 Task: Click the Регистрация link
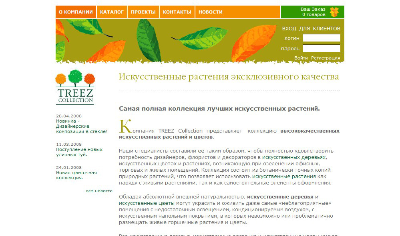(x=326, y=58)
